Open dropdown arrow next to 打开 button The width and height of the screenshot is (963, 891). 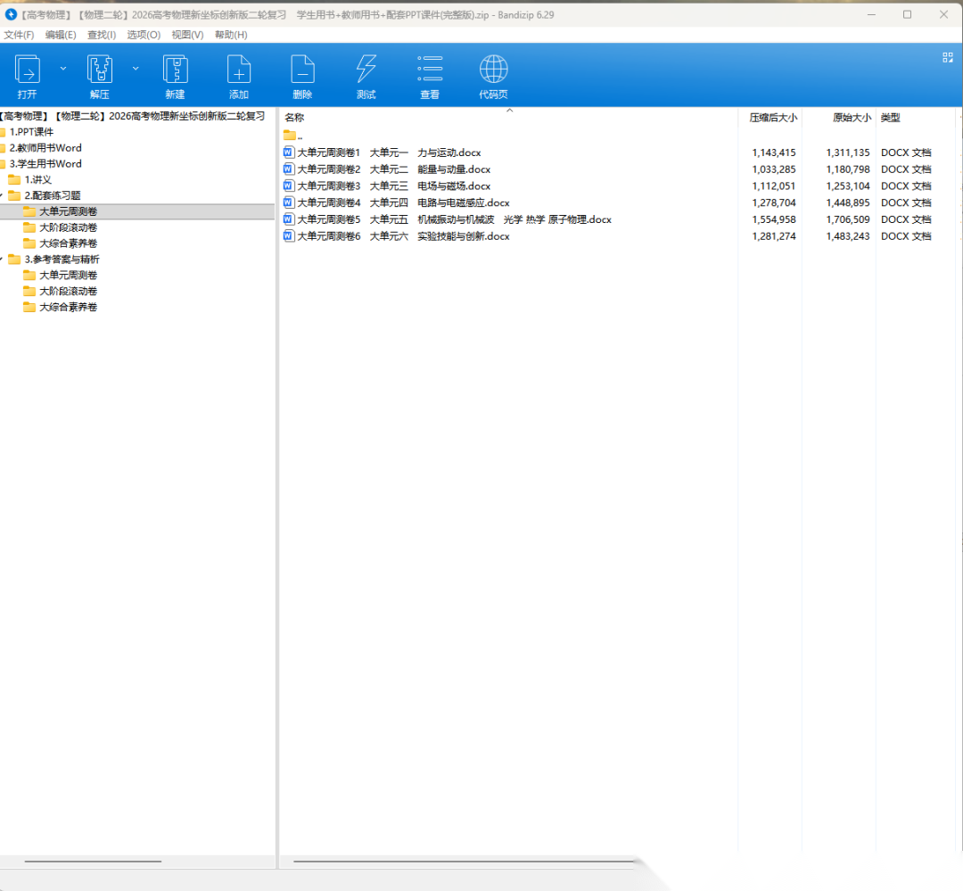63,68
